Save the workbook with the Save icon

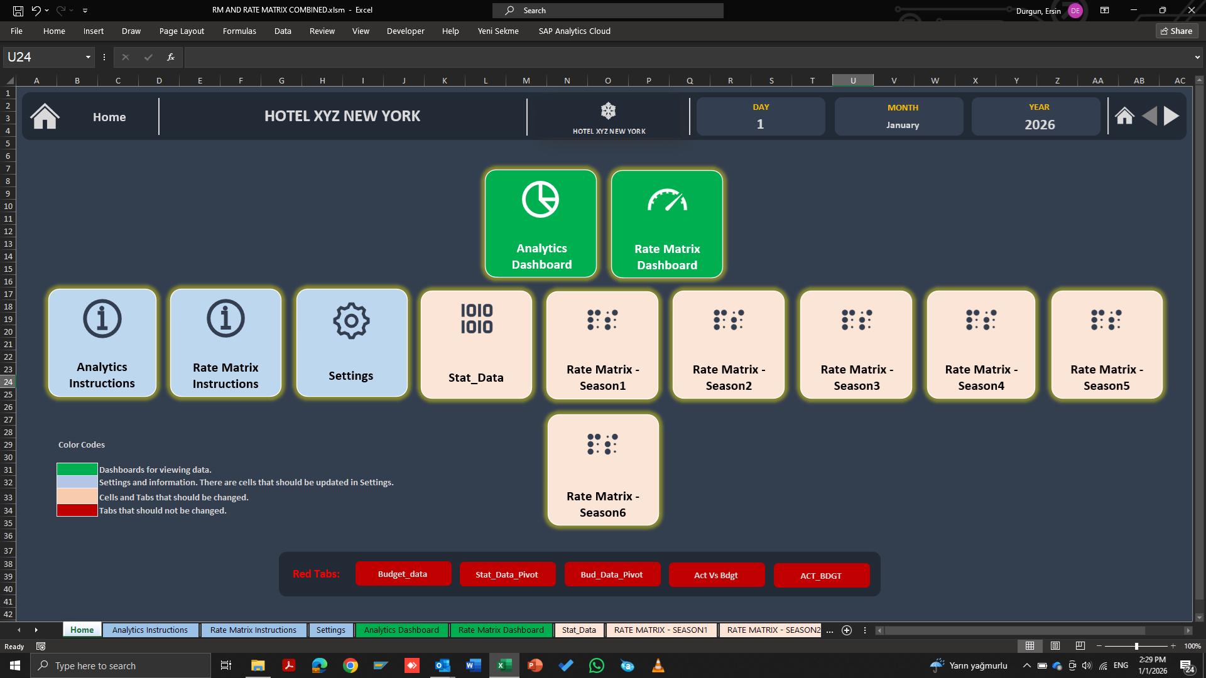click(x=18, y=10)
